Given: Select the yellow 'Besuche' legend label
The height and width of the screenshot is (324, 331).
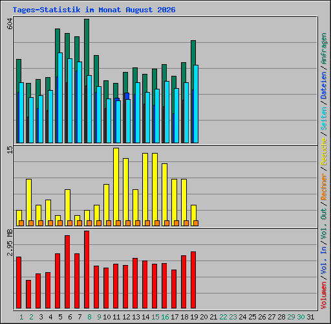Looking at the screenshot, I should point(324,152).
